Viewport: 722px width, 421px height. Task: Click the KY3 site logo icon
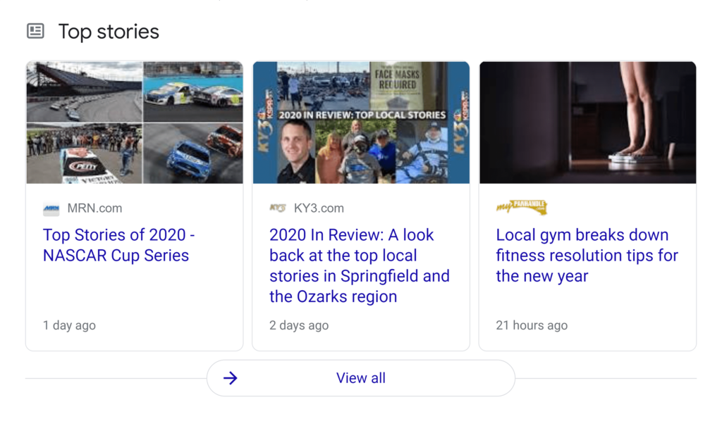pos(278,208)
